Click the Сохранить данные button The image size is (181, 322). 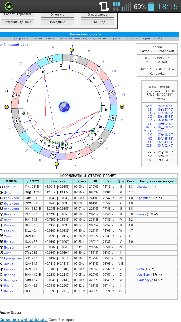pyautogui.click(x=17, y=22)
